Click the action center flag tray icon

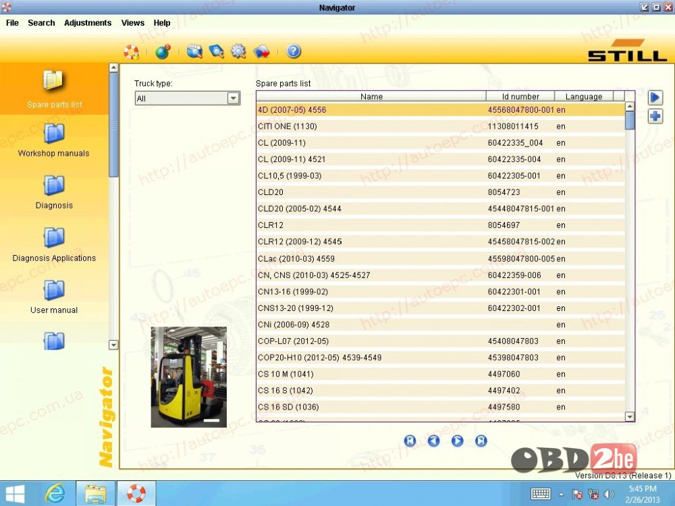577,494
